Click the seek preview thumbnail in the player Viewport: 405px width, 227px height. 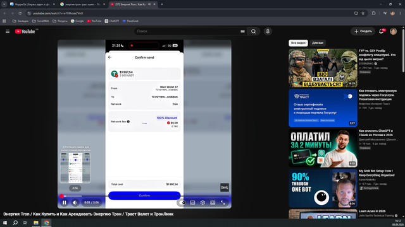point(75,168)
